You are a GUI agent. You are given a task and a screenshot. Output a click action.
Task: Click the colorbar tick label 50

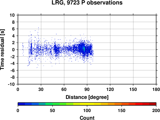tap(52, 110)
